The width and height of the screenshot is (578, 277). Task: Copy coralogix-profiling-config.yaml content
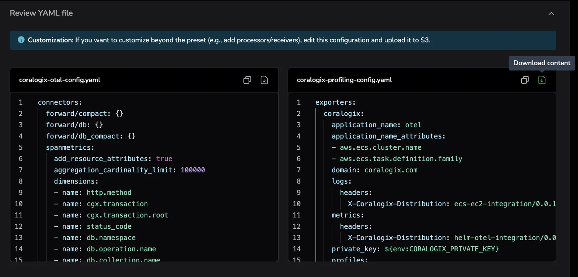point(525,80)
